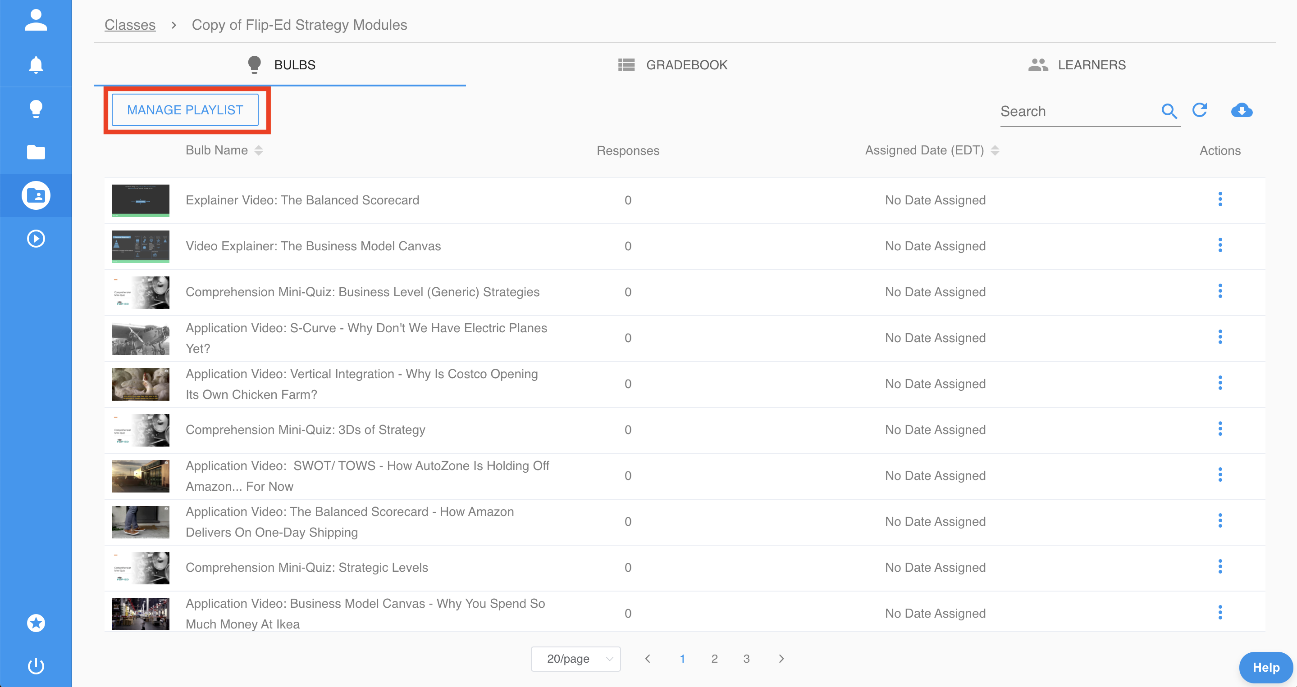Click the star badge sidebar icon
Image resolution: width=1297 pixels, height=687 pixels.
click(x=36, y=623)
